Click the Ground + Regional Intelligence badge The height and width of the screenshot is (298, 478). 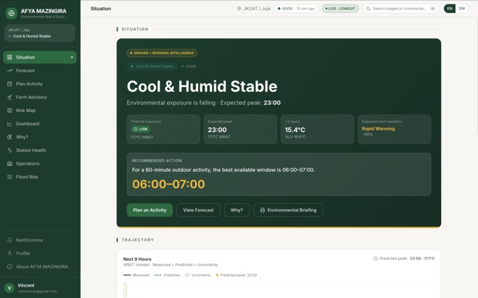(x=162, y=53)
